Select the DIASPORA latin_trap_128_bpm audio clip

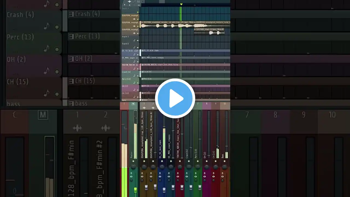point(167,24)
